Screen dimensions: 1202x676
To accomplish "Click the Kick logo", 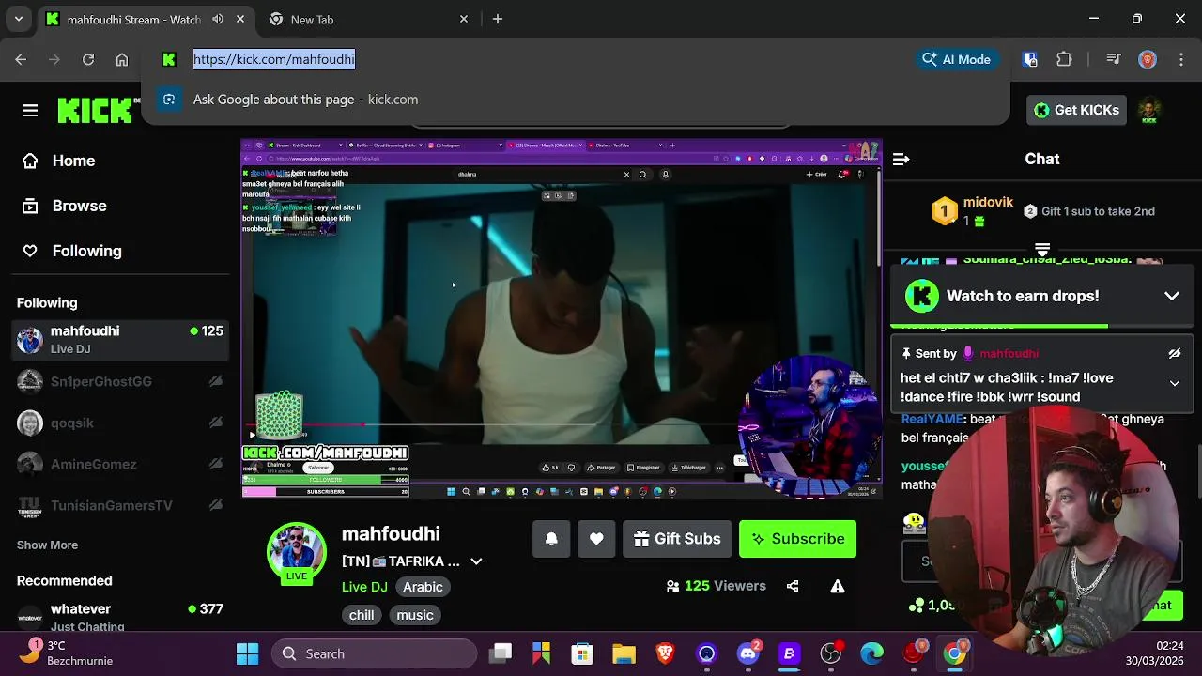I will (94, 111).
